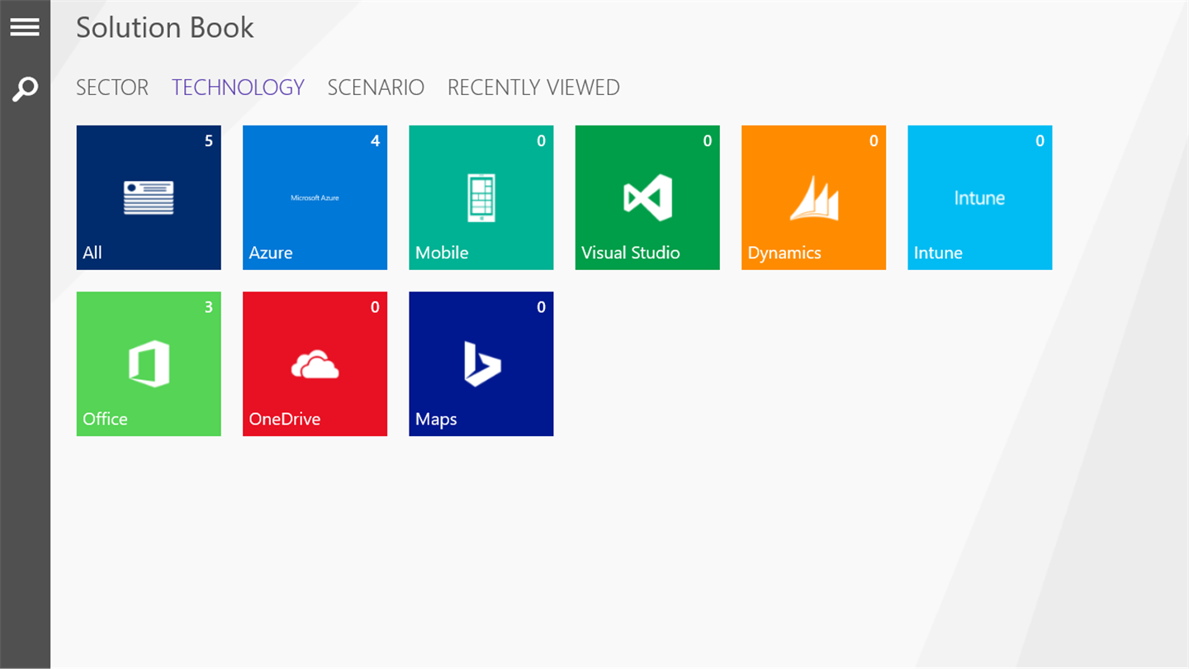
Task: Open the OneDrive cloud tile
Action: (315, 363)
